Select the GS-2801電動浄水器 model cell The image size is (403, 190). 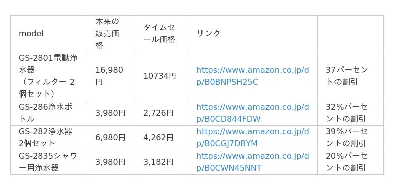point(48,76)
